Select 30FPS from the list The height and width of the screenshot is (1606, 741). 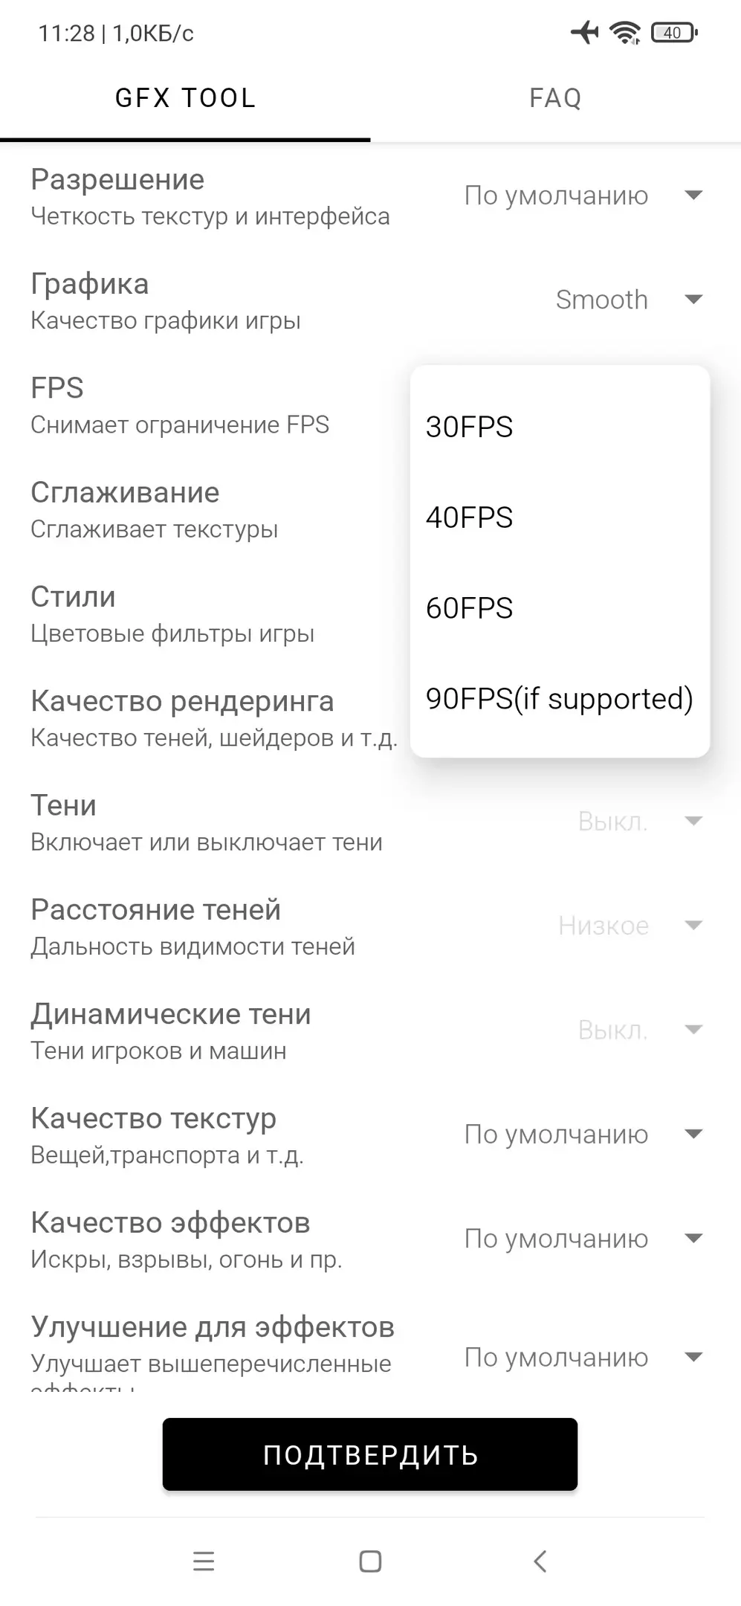pyautogui.click(x=469, y=427)
